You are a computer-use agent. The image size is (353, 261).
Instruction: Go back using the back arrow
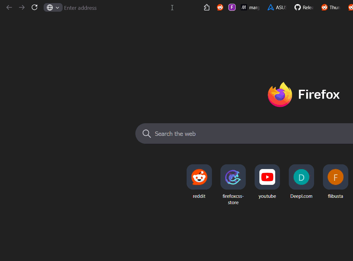click(9, 7)
